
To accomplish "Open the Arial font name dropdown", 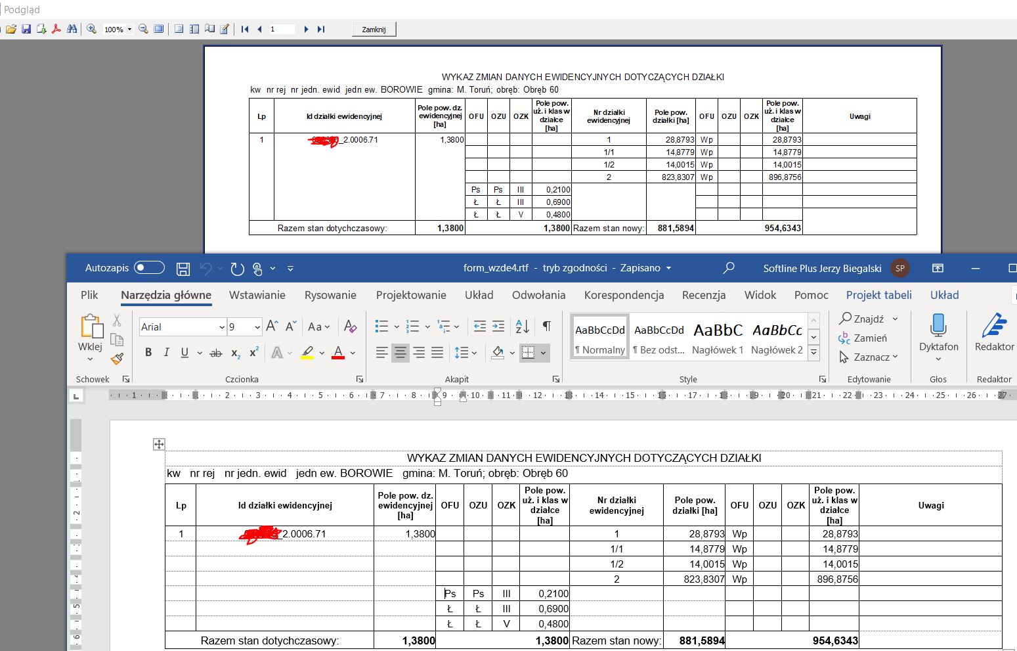I will tap(222, 327).
